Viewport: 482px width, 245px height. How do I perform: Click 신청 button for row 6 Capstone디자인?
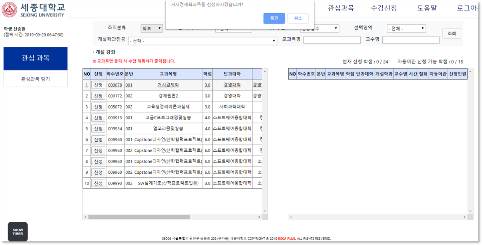pos(98,139)
